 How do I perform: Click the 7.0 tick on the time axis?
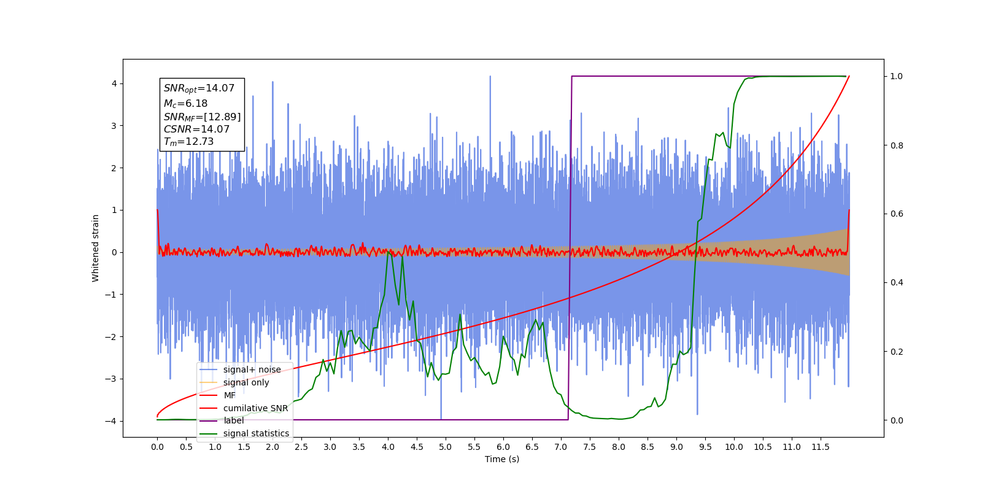click(561, 447)
